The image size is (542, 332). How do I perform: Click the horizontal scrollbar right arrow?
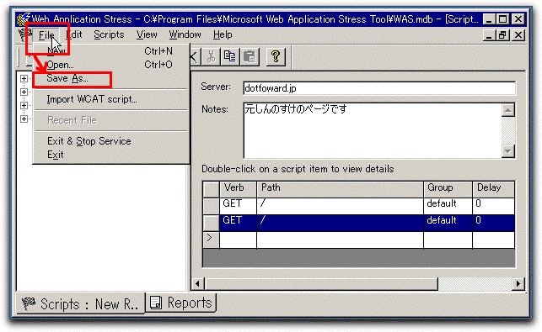click(x=518, y=284)
